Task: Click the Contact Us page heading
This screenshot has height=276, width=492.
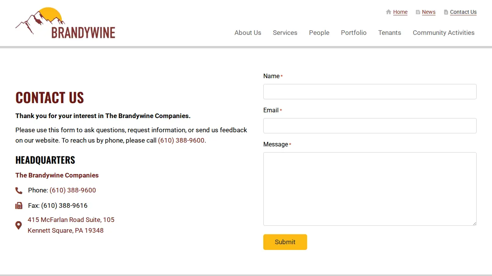Action: click(50, 98)
